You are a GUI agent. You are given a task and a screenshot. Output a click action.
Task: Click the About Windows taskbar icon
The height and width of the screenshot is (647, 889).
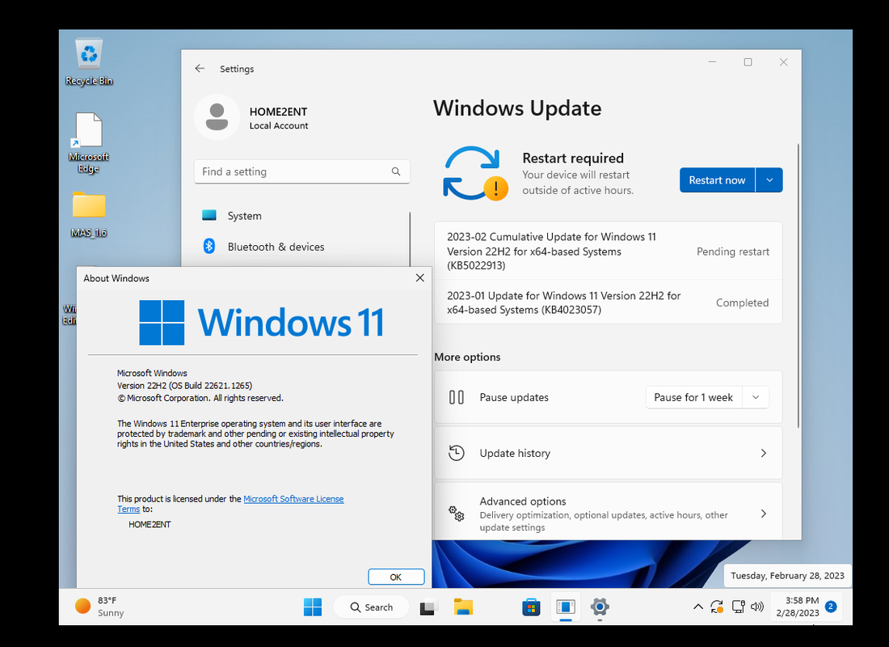tap(565, 607)
